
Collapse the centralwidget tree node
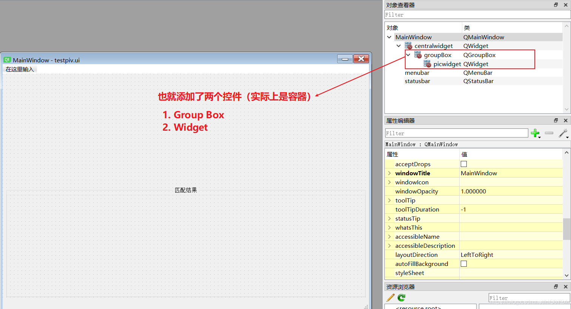[x=399, y=46]
